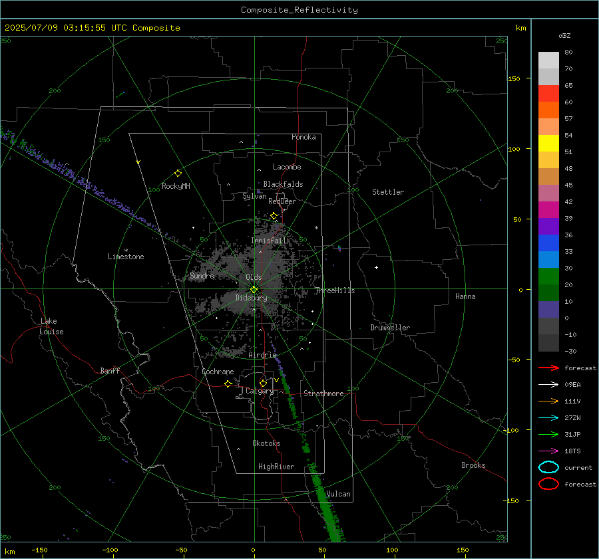Screen dimensions: 599x559
Task: Select the light blue 30–33 dBZ swatch
Action: 548,260
